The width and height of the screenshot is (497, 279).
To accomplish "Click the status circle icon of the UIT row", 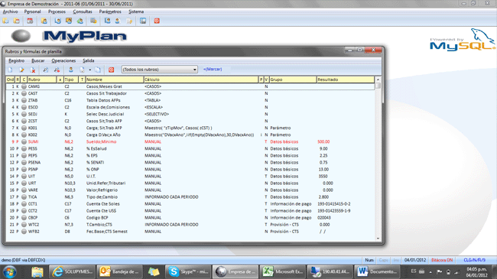I will pos(24,177).
